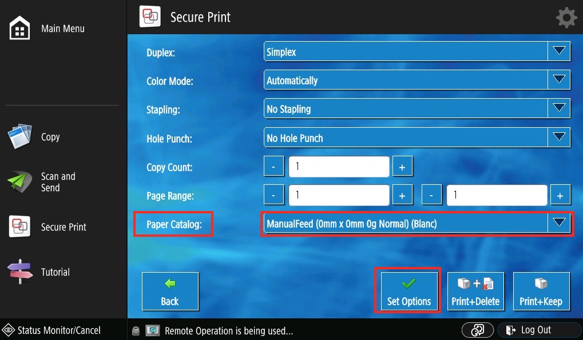Open the Main Menu home icon

(20, 29)
